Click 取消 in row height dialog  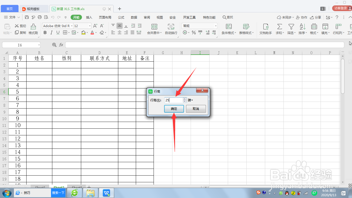pyautogui.click(x=196, y=109)
